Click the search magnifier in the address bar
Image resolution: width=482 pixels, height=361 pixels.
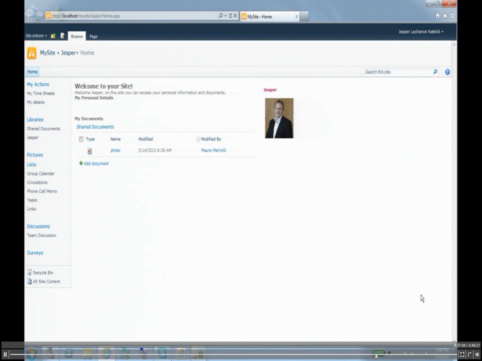click(221, 16)
